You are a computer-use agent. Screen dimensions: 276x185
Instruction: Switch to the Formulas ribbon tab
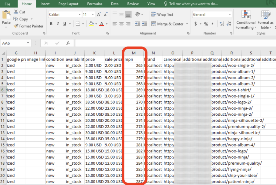(x=95, y=4)
